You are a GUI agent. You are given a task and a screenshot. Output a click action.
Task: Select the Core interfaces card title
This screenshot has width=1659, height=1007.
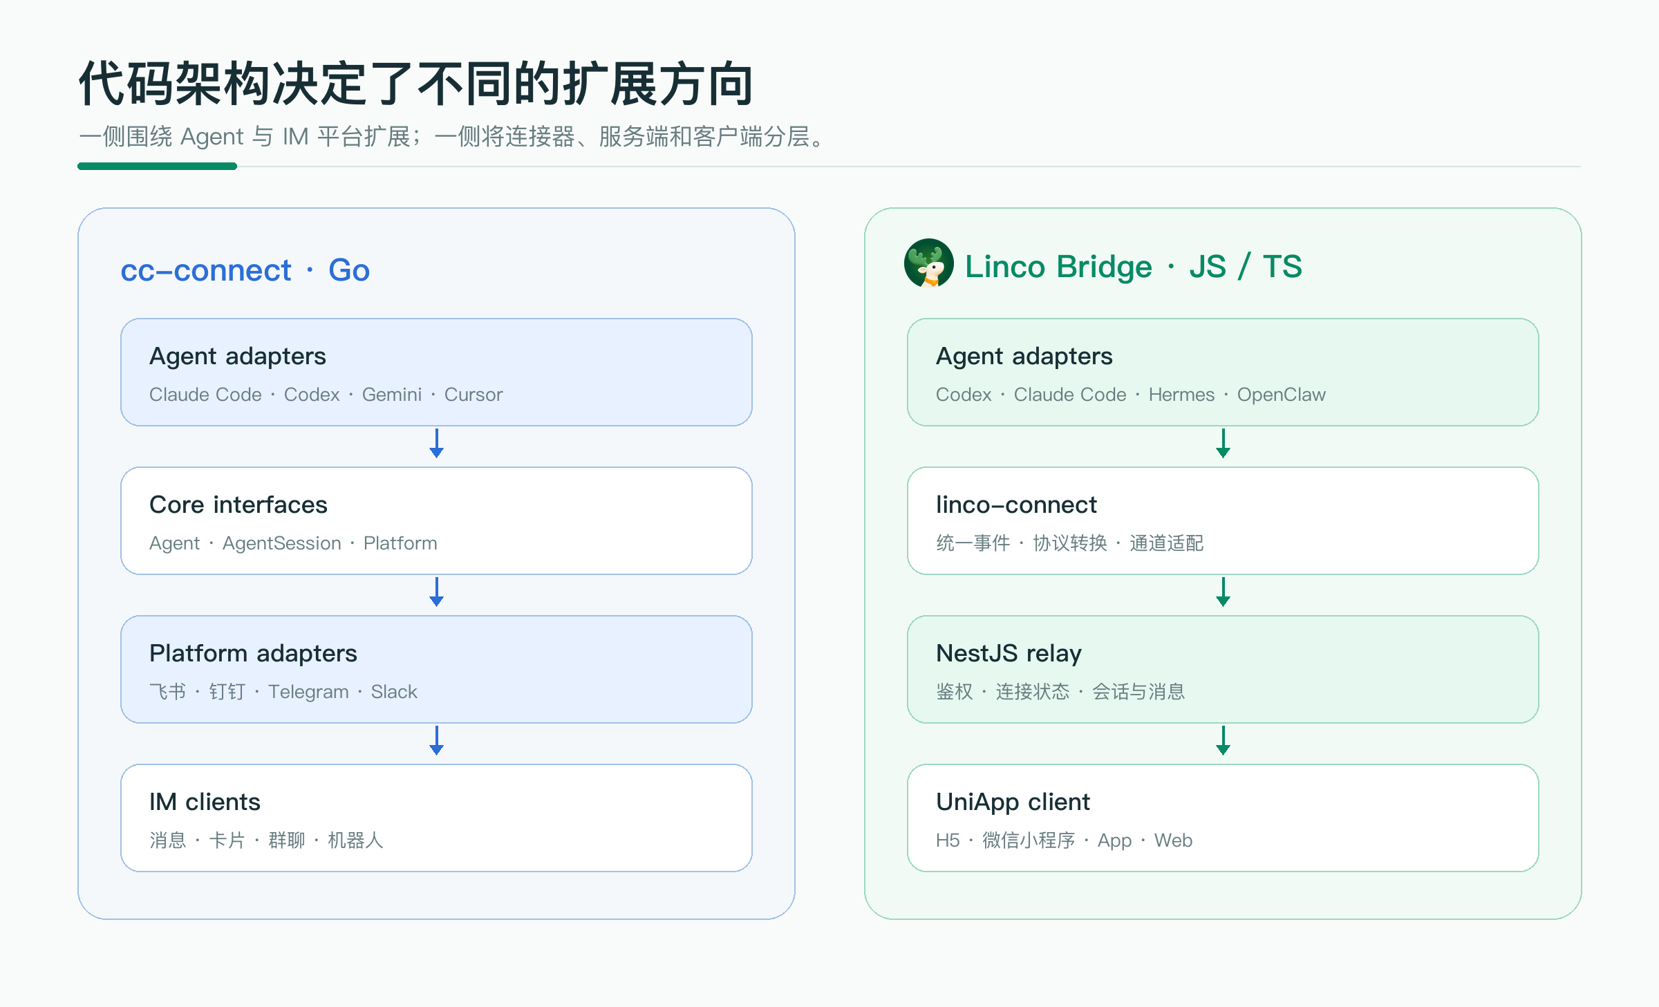238,505
